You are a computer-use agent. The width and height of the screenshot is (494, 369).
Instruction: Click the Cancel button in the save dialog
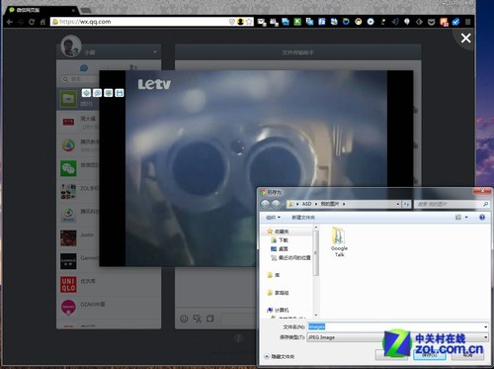click(467, 355)
